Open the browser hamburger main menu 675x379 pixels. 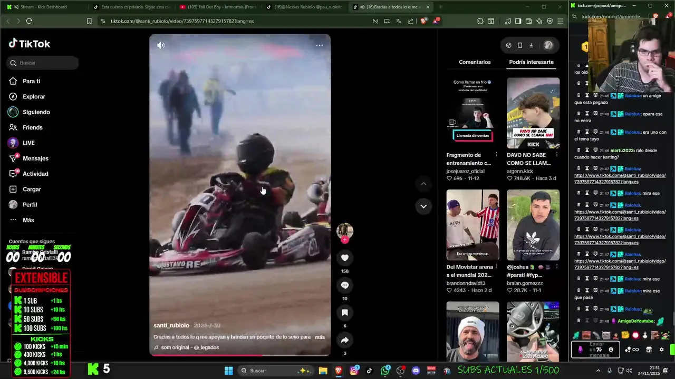[560, 21]
